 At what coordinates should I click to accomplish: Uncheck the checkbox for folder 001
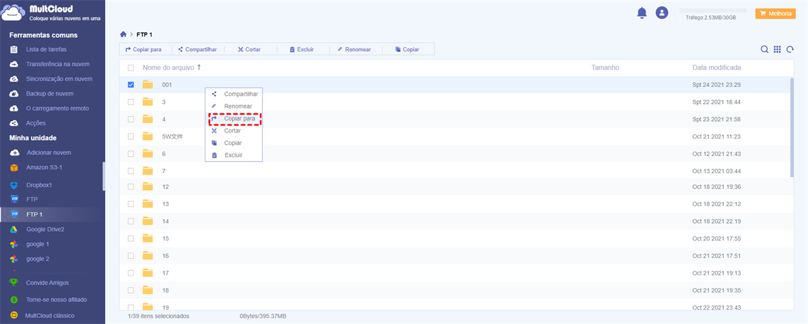click(x=131, y=85)
